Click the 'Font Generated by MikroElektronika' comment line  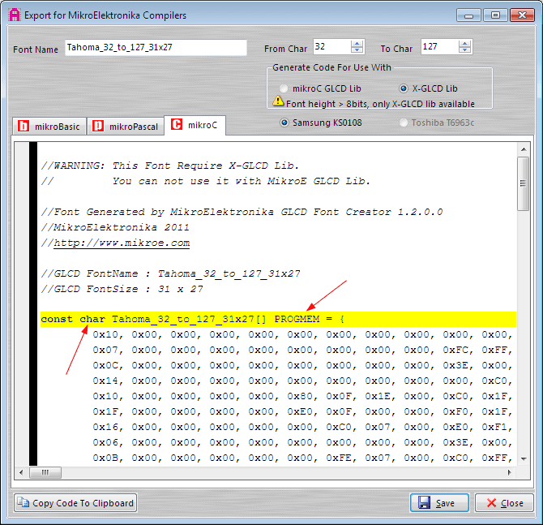click(242, 212)
